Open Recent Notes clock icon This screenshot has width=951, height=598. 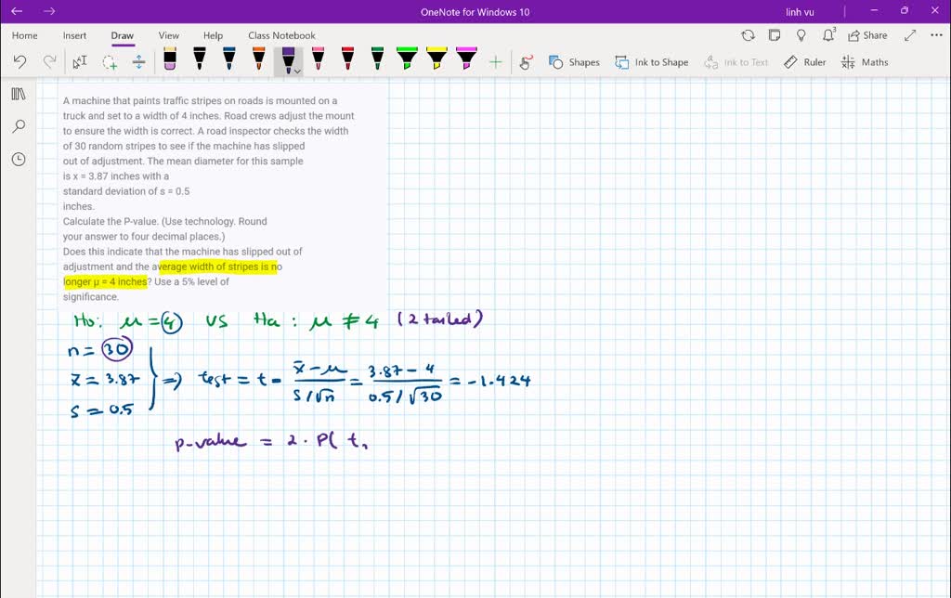19,160
